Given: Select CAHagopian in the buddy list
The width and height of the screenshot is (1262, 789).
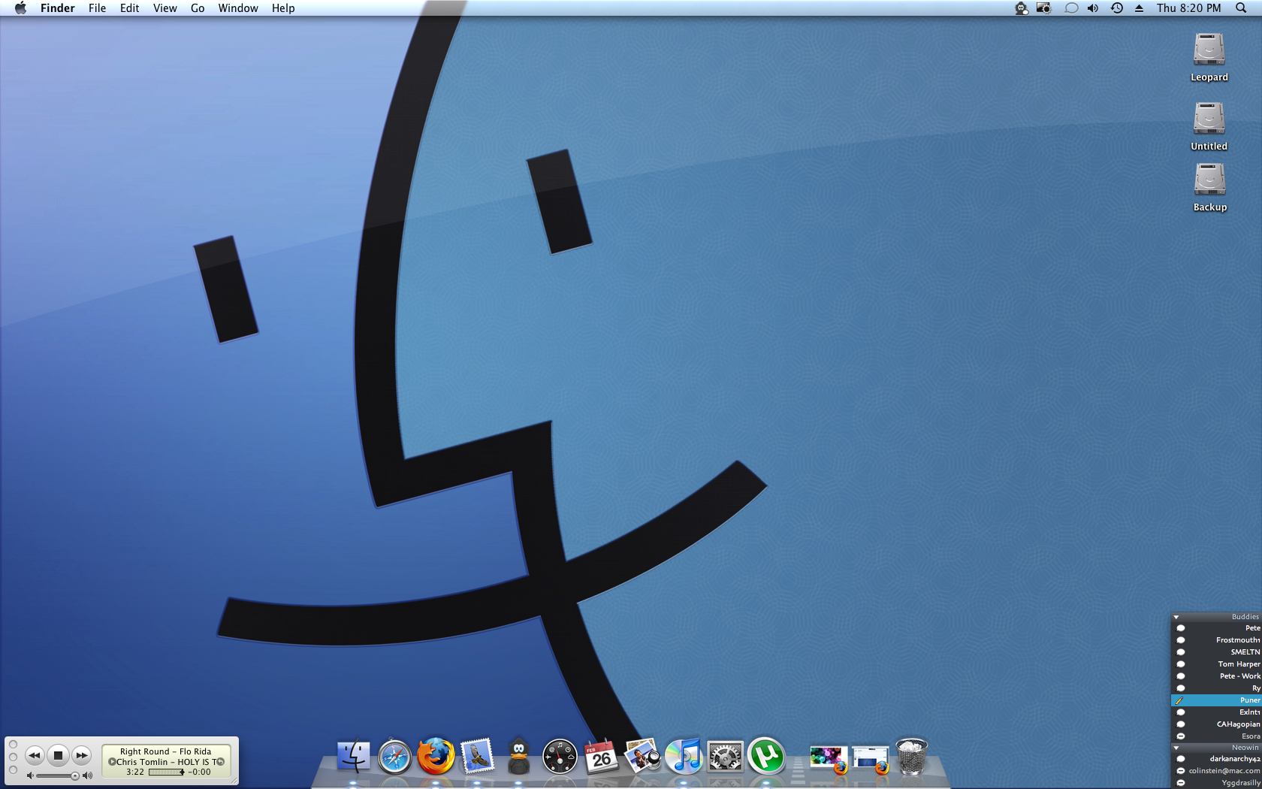Looking at the screenshot, I should click(x=1237, y=724).
